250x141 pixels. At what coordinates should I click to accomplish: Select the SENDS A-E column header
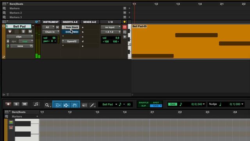[x=89, y=22]
